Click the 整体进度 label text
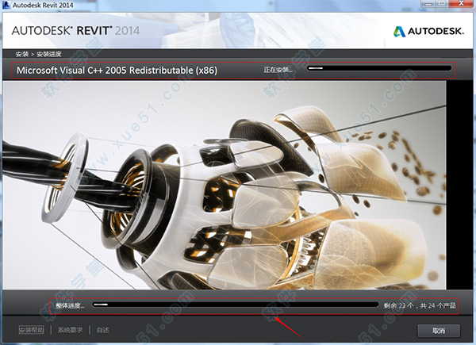Viewport: 476px width, 345px height. [70, 305]
